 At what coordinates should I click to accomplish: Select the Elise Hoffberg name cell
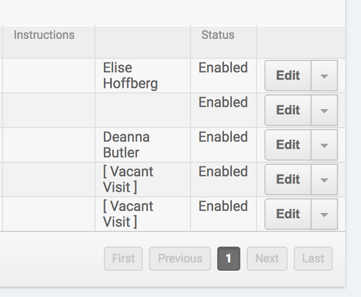pos(130,76)
